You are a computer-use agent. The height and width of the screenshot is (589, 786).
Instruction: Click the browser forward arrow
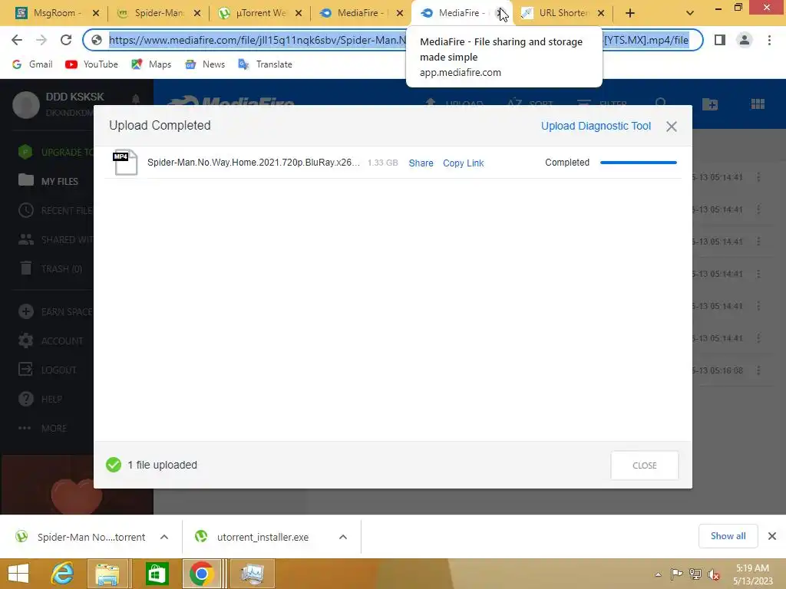[x=41, y=40]
